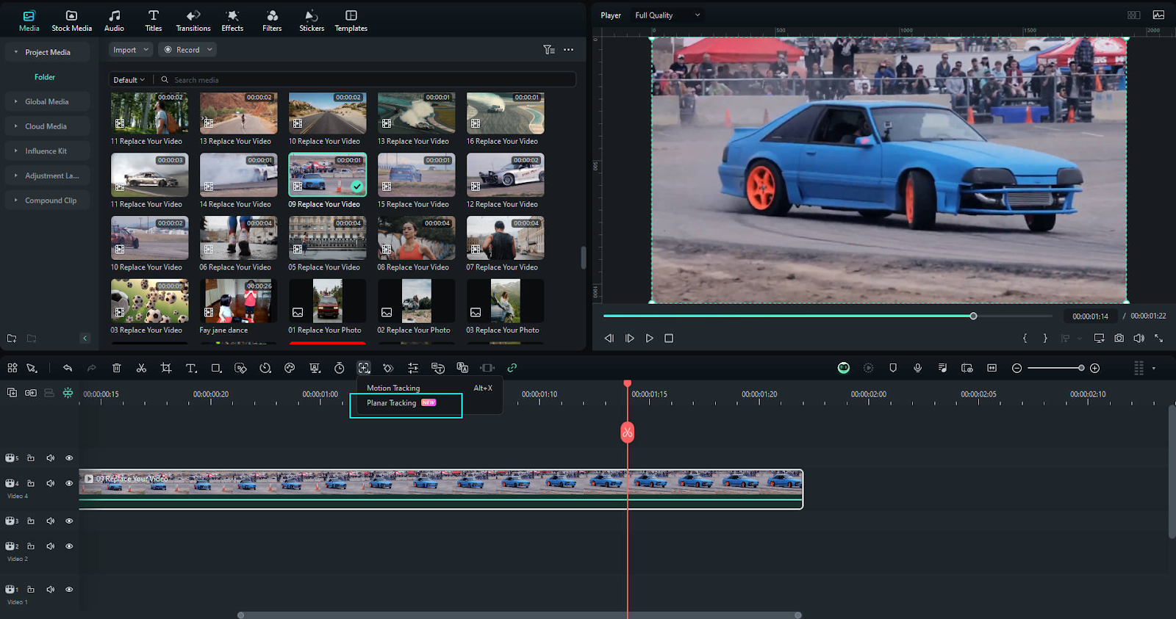1176x619 pixels.
Task: Click the add track icon above the track headers
Action: (12, 393)
